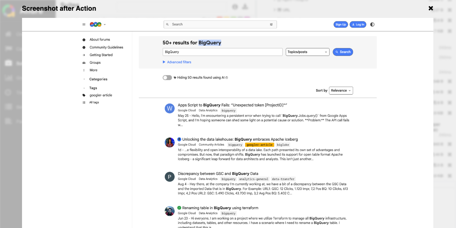Click avatar beside the Renaming table topic

click(170, 211)
